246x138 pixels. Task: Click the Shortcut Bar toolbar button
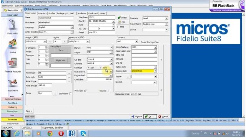pos(11,10)
